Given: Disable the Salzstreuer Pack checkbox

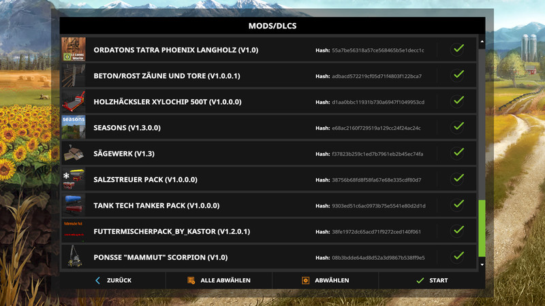Looking at the screenshot, I should click(458, 178).
